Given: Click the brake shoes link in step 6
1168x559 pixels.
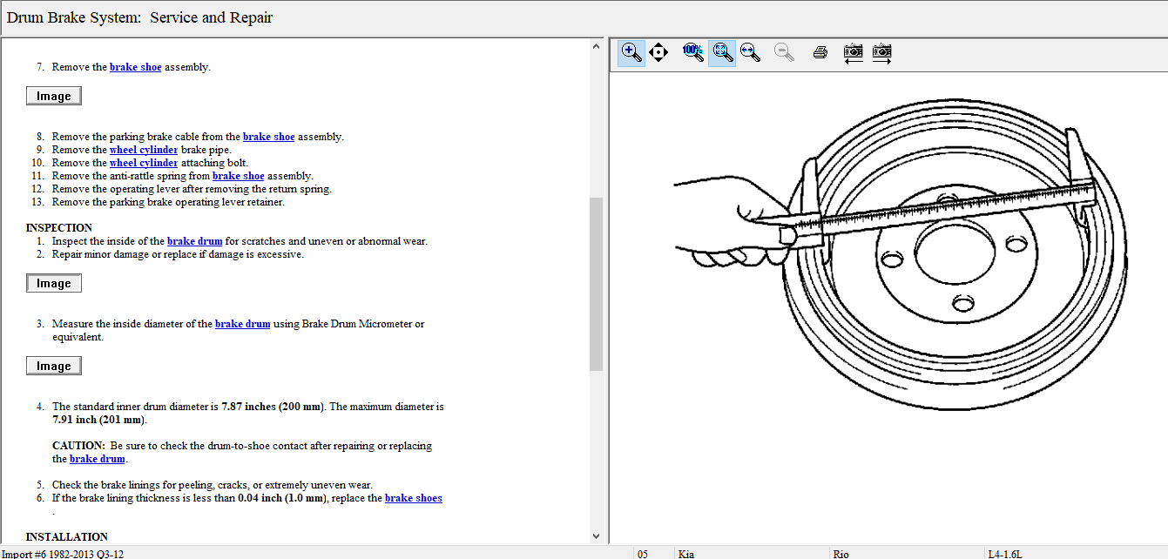Looking at the screenshot, I should point(413,498).
